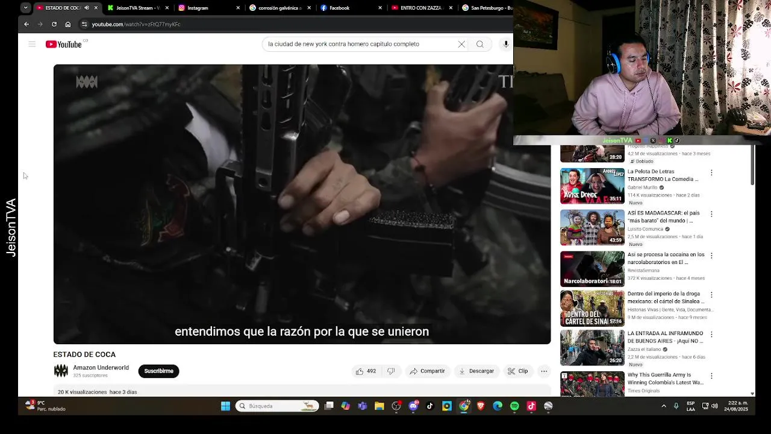Open the browser home page button
771x434 pixels.
(68, 24)
